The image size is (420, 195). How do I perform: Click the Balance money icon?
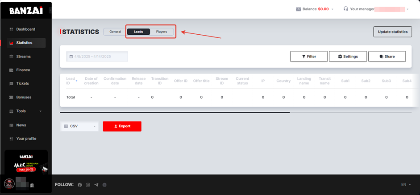tap(299, 9)
